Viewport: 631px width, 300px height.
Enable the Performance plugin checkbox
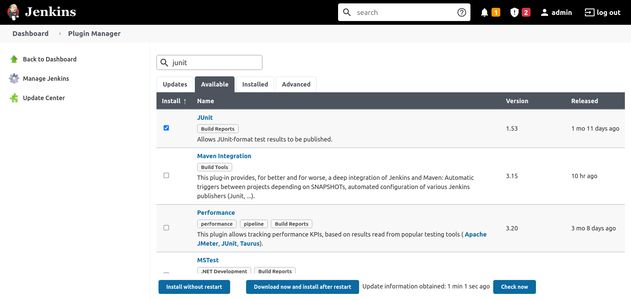pyautogui.click(x=166, y=228)
